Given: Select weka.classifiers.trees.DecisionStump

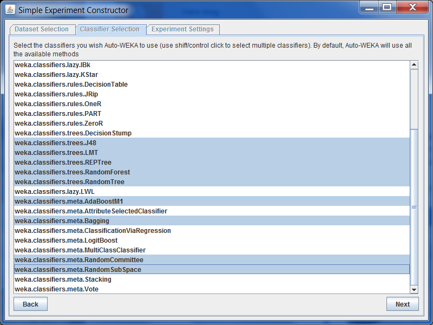Looking at the screenshot, I should coord(212,133).
